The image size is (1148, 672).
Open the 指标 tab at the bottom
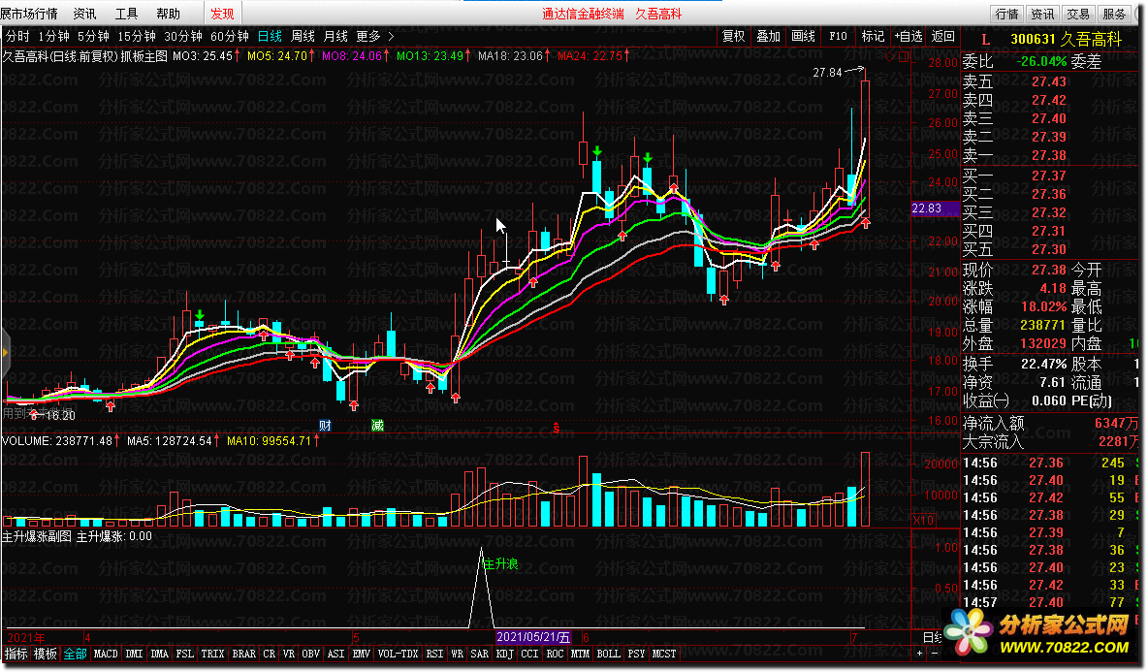pyautogui.click(x=16, y=654)
